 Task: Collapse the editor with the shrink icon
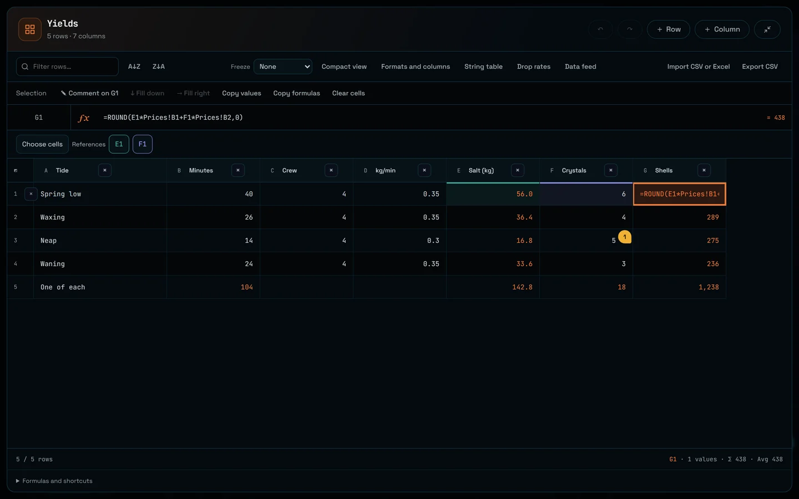click(x=767, y=29)
